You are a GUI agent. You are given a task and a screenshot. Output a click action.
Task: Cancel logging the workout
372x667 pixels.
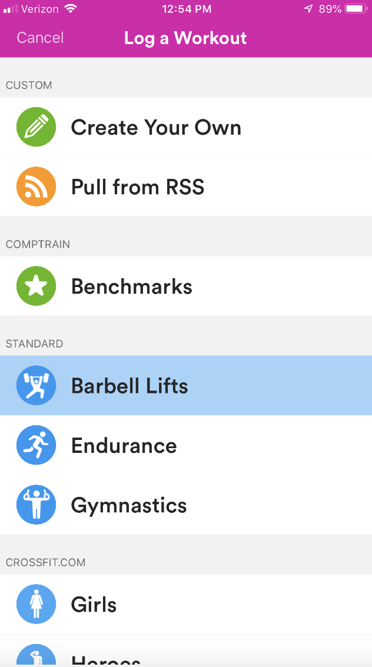tap(40, 38)
